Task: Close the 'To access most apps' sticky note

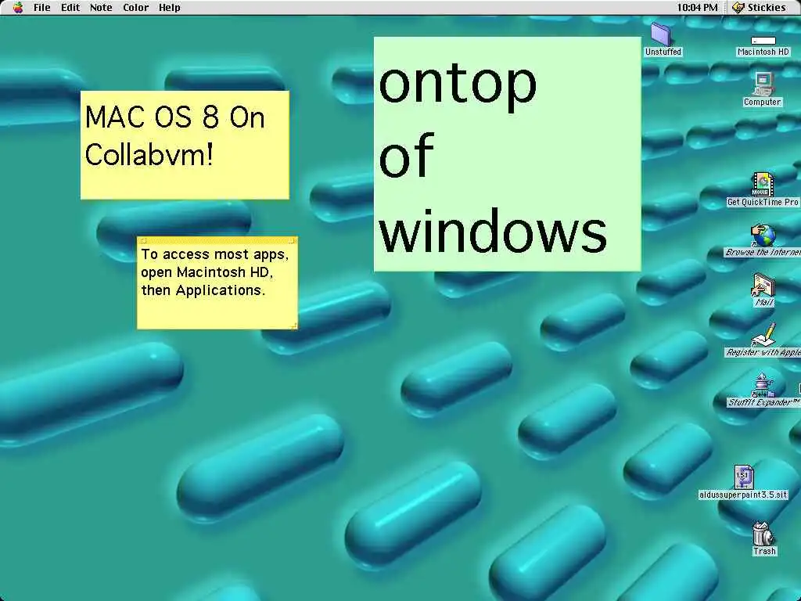Action: click(144, 240)
